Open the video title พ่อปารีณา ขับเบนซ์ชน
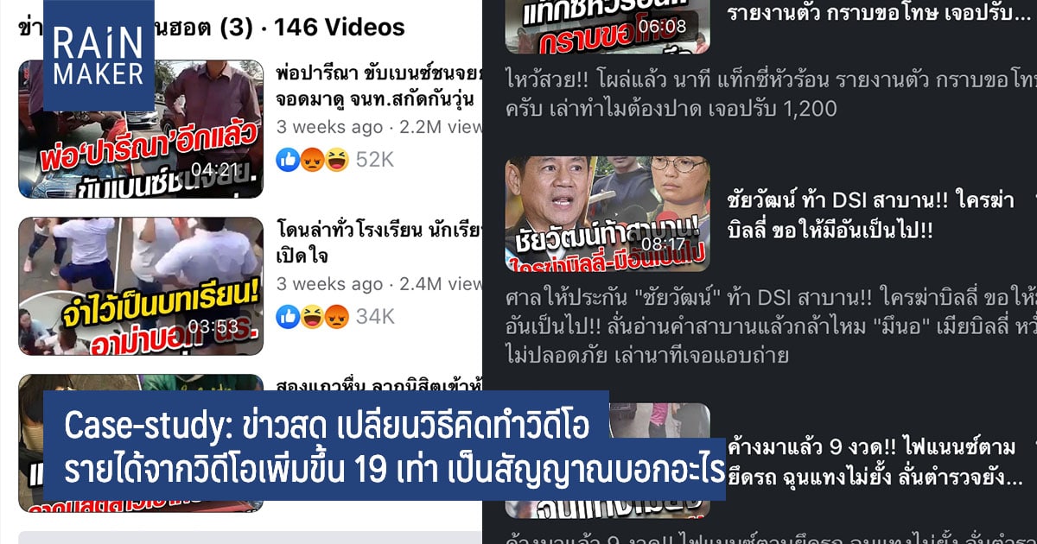1037x544 pixels. (x=379, y=85)
